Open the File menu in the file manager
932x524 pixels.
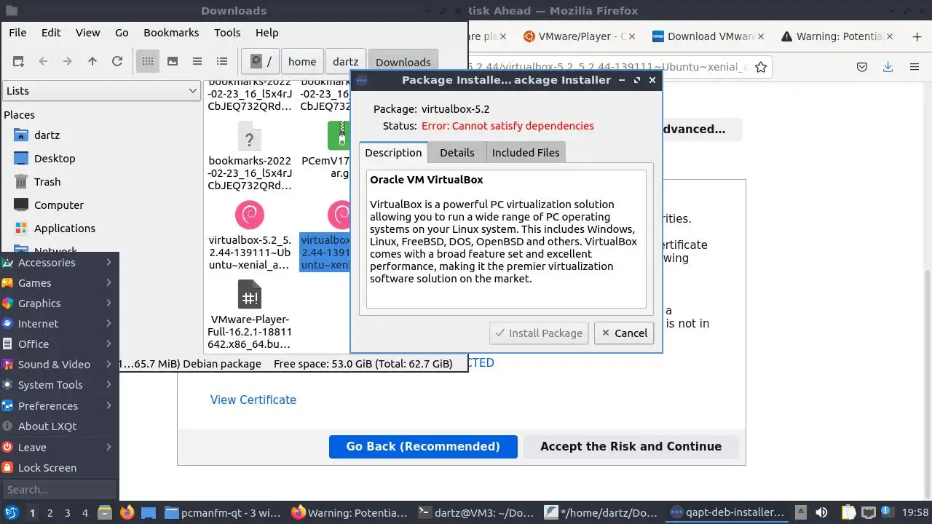(x=17, y=33)
